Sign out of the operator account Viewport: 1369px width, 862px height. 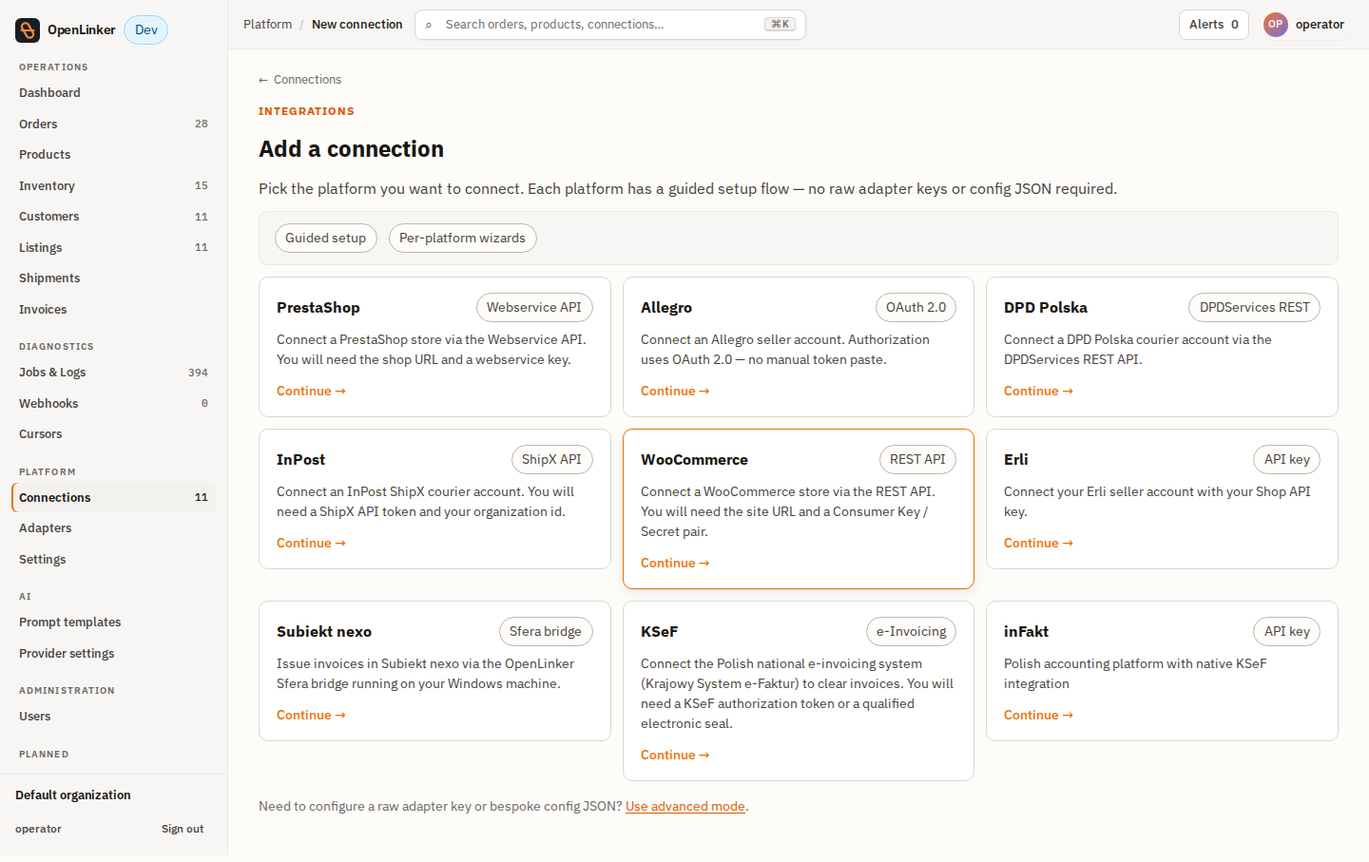pyautogui.click(x=183, y=829)
